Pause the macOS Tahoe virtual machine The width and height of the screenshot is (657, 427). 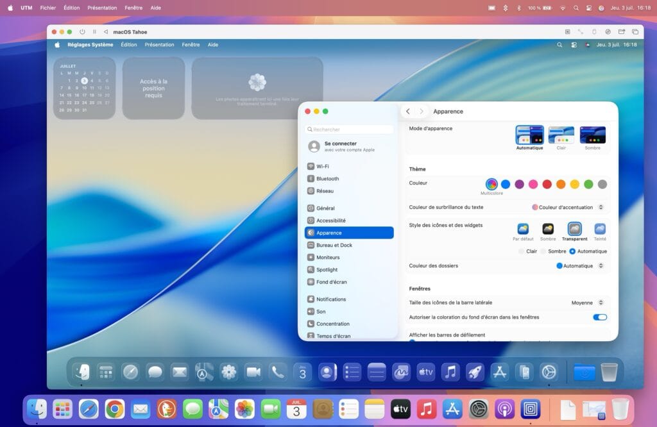94,32
